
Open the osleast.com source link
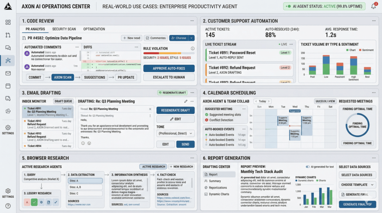[175, 198]
